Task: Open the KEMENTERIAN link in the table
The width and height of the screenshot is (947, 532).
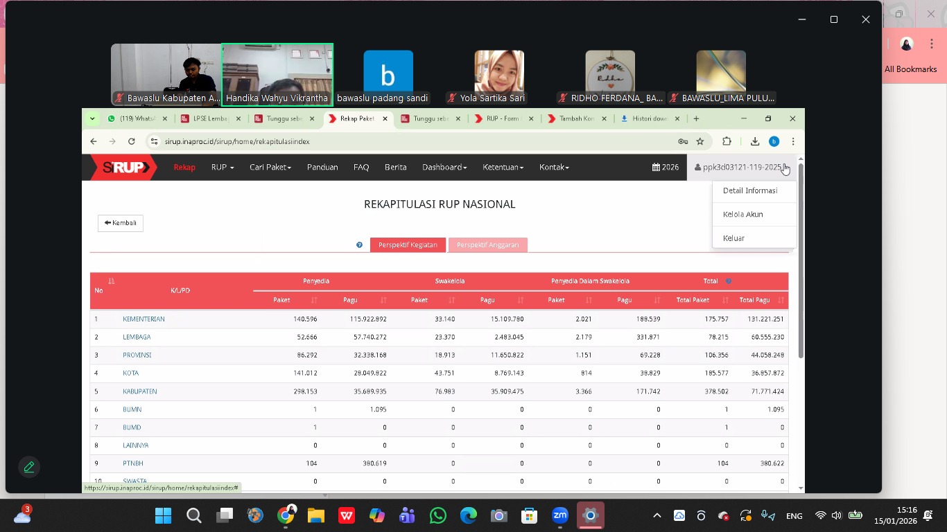Action: tap(144, 319)
